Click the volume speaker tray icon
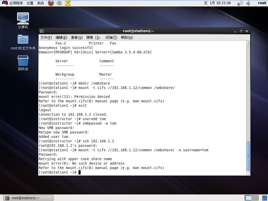Image resolution: width=268 pixels, height=201 pixels. 248,3
